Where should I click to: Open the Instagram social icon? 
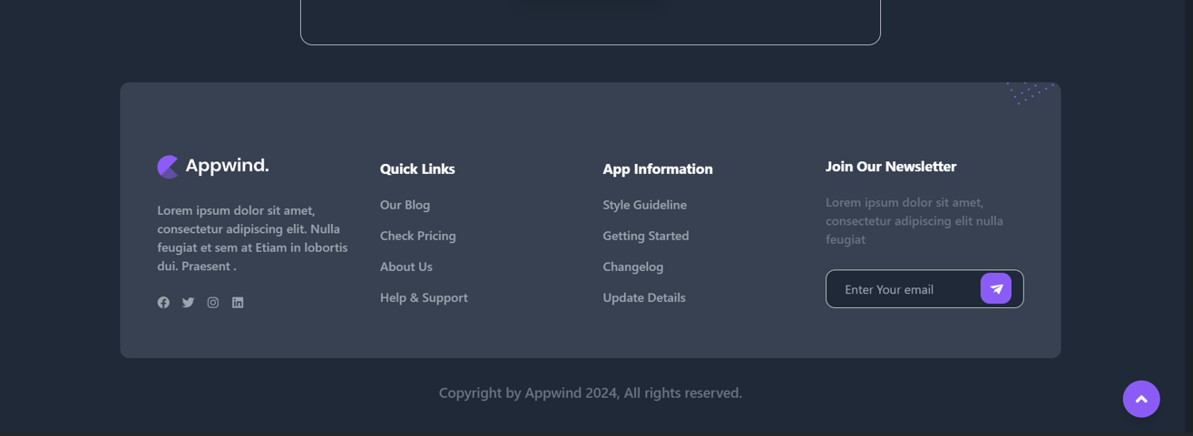pos(213,303)
